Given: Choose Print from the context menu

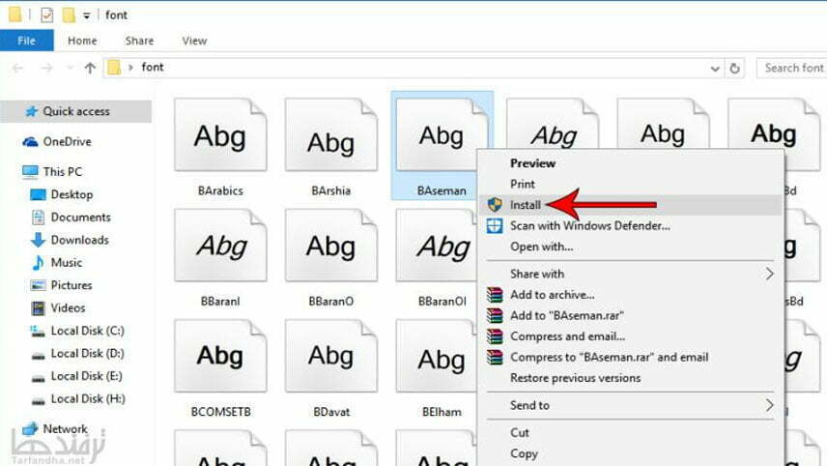Looking at the screenshot, I should point(631,185).
